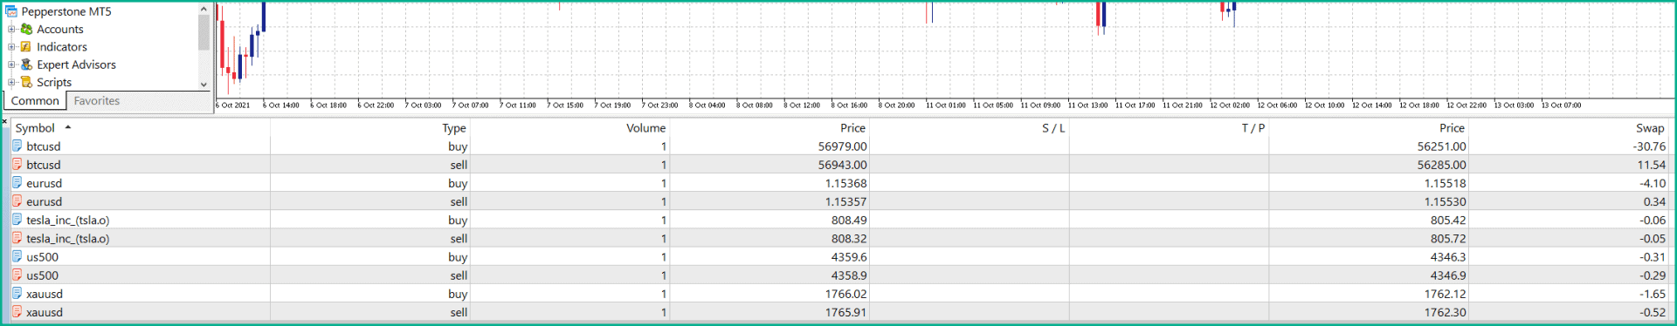The image size is (1677, 326).
Task: Click the 6 Oct 2021 time label
Action: point(233,105)
